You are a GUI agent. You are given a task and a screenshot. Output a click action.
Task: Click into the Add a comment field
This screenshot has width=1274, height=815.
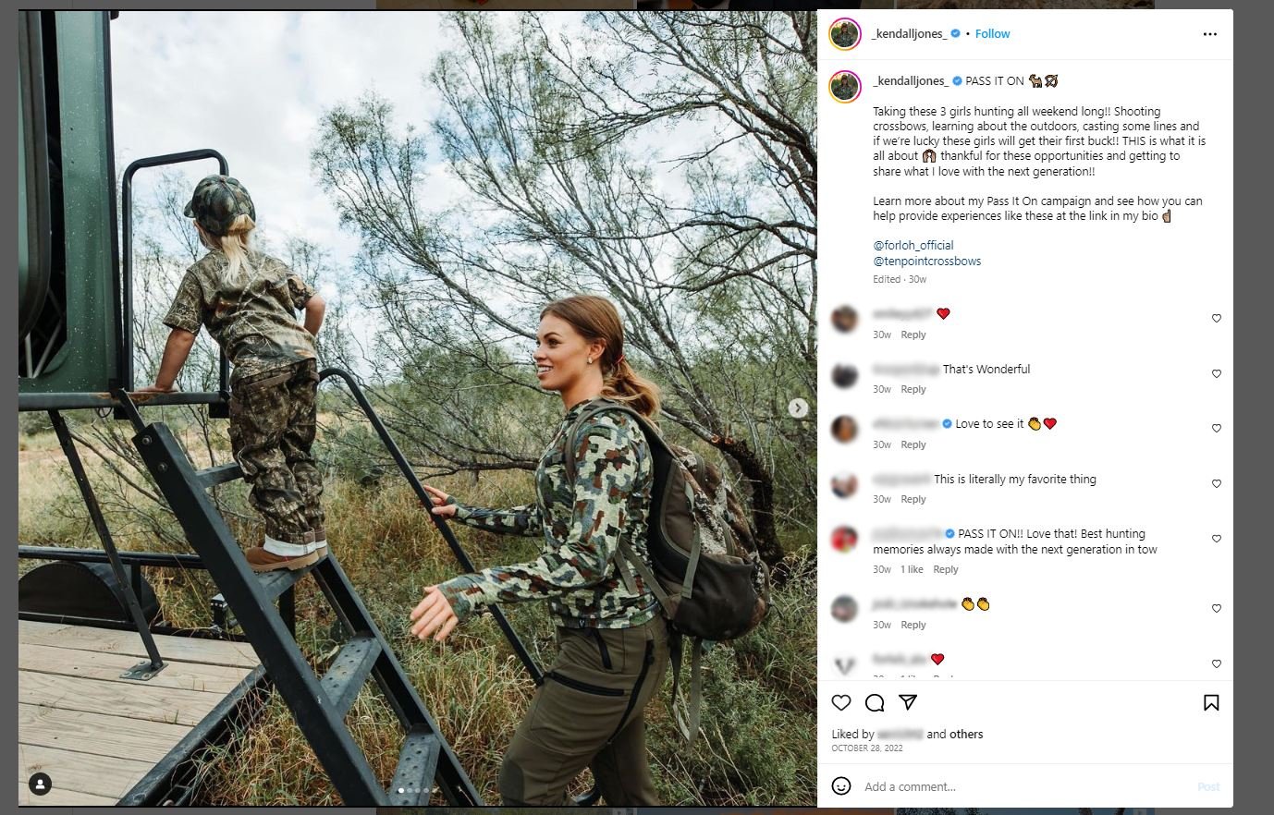(1017, 787)
